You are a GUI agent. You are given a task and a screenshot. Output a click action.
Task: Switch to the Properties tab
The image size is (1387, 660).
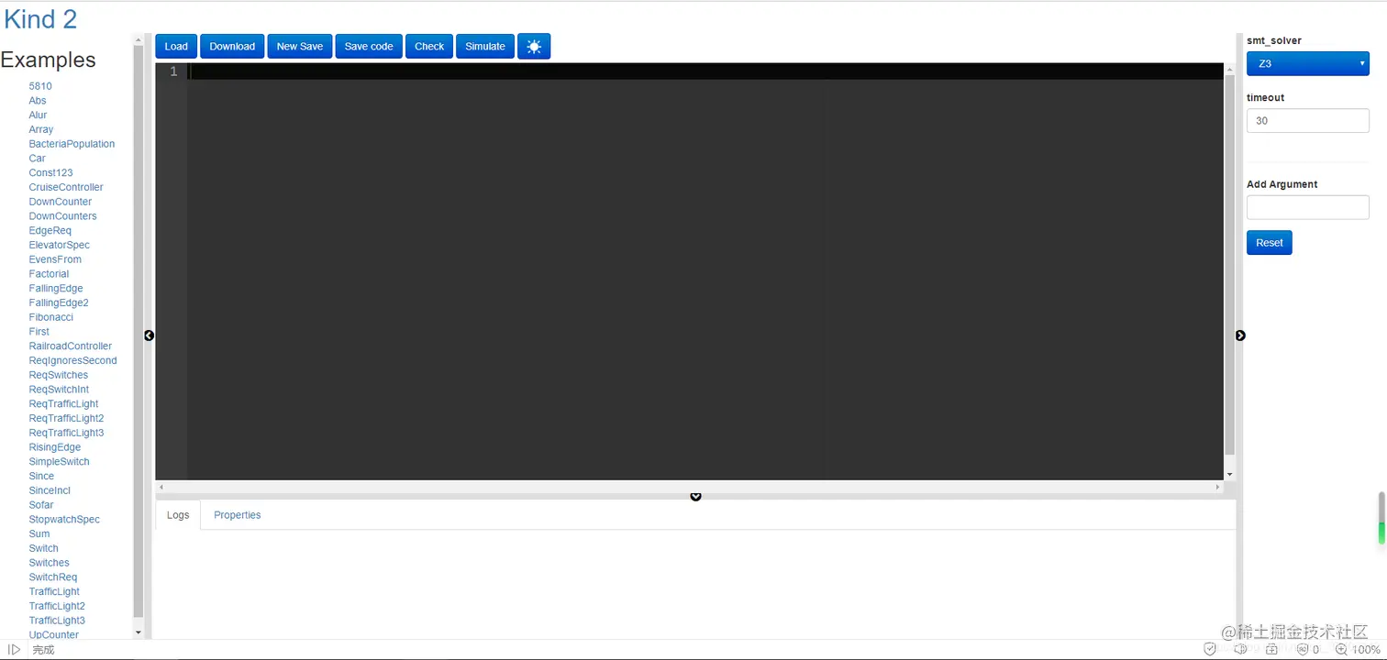tap(238, 515)
